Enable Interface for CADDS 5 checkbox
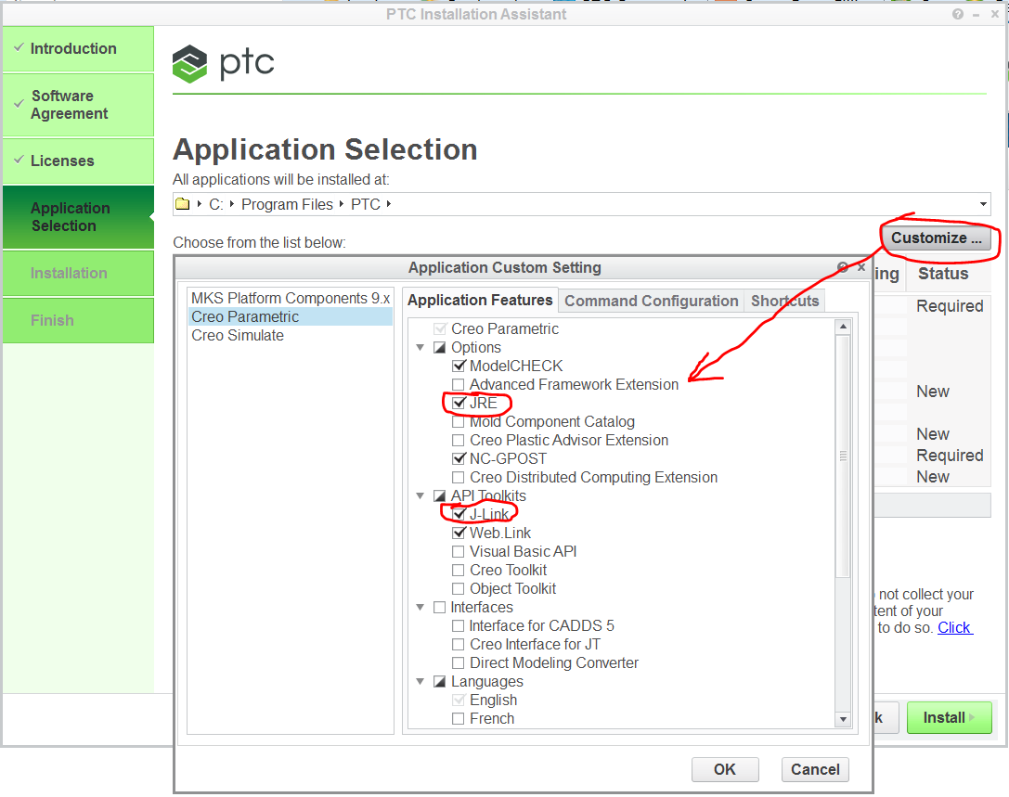The width and height of the screenshot is (1009, 797). tap(459, 626)
